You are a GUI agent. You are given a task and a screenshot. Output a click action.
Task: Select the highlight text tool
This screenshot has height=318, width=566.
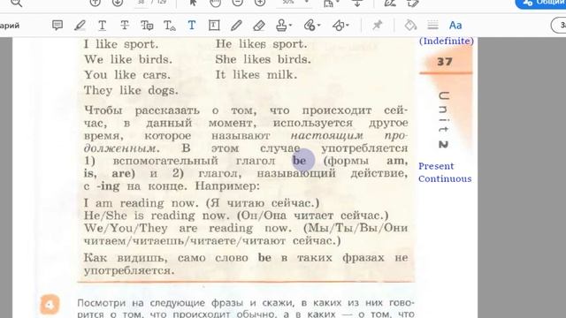[80, 26]
